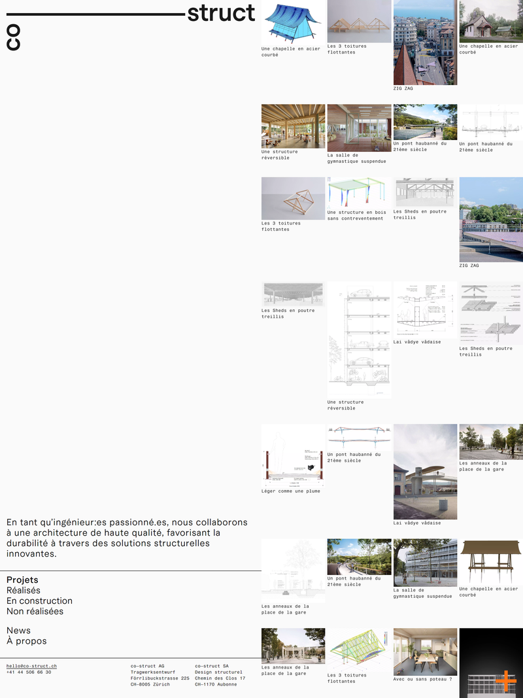Open the Projets menu item
Screen dimensions: 523x698
[x=22, y=580]
